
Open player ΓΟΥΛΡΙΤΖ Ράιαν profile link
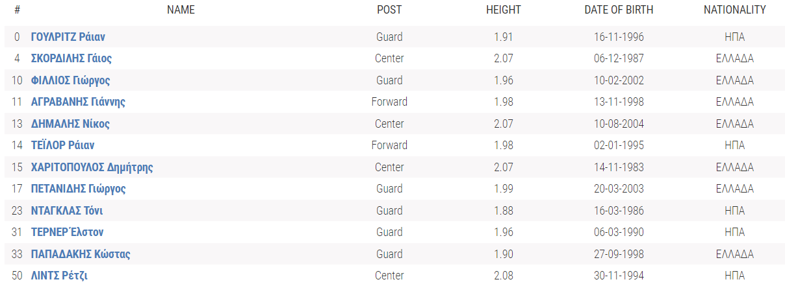(68, 37)
